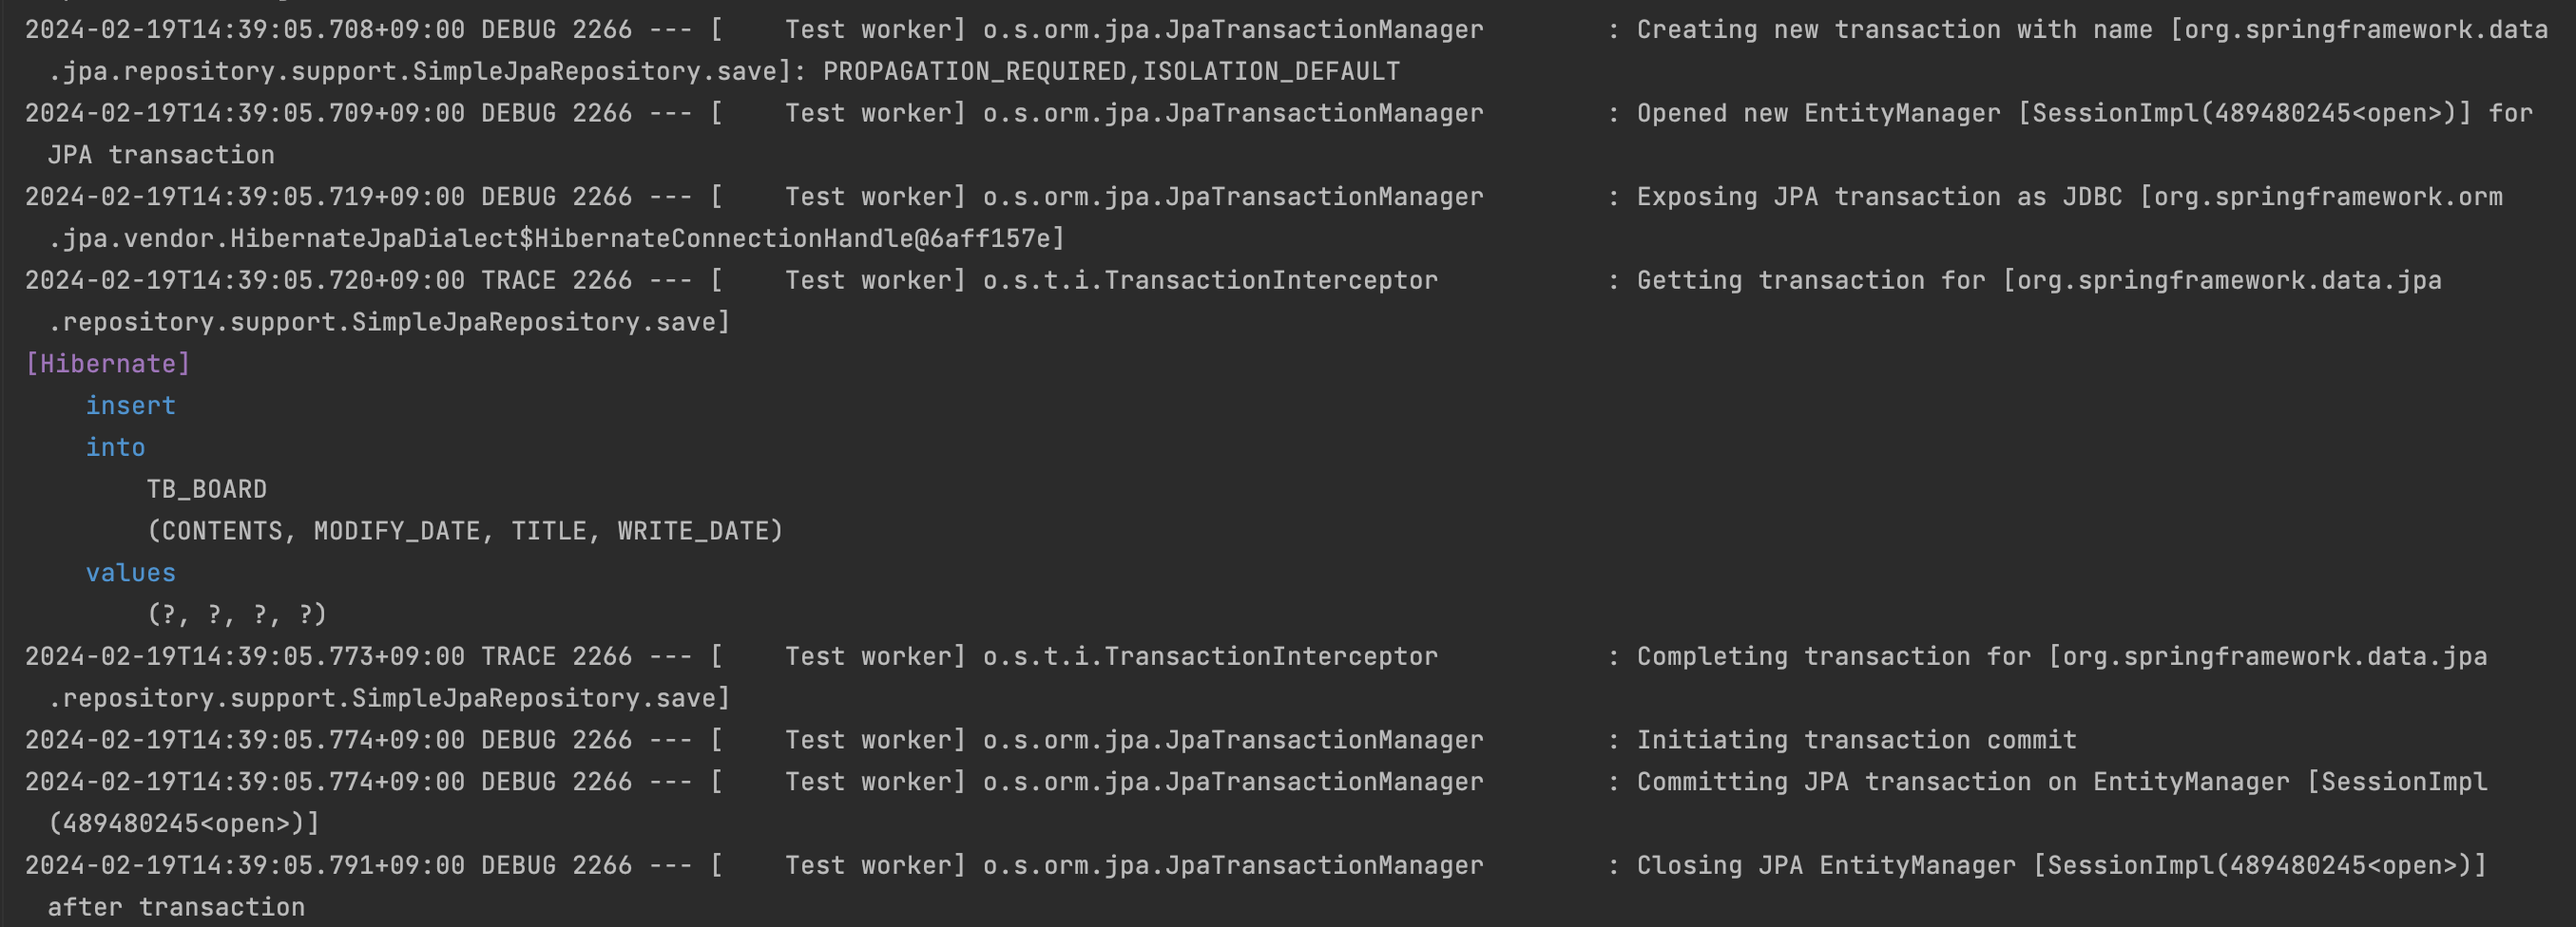Click the TB_BOARD table name

207,489
